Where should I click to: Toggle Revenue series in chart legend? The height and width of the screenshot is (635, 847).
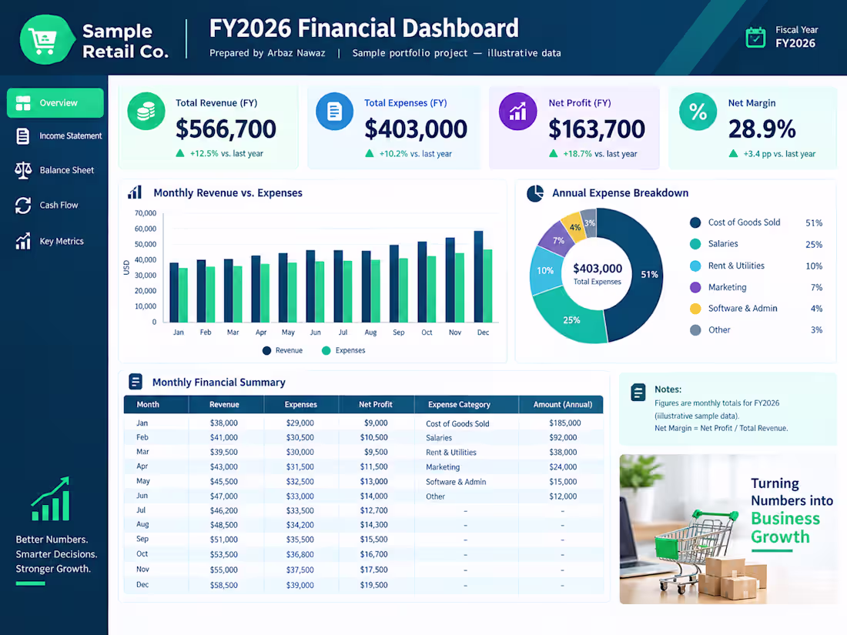tap(283, 350)
